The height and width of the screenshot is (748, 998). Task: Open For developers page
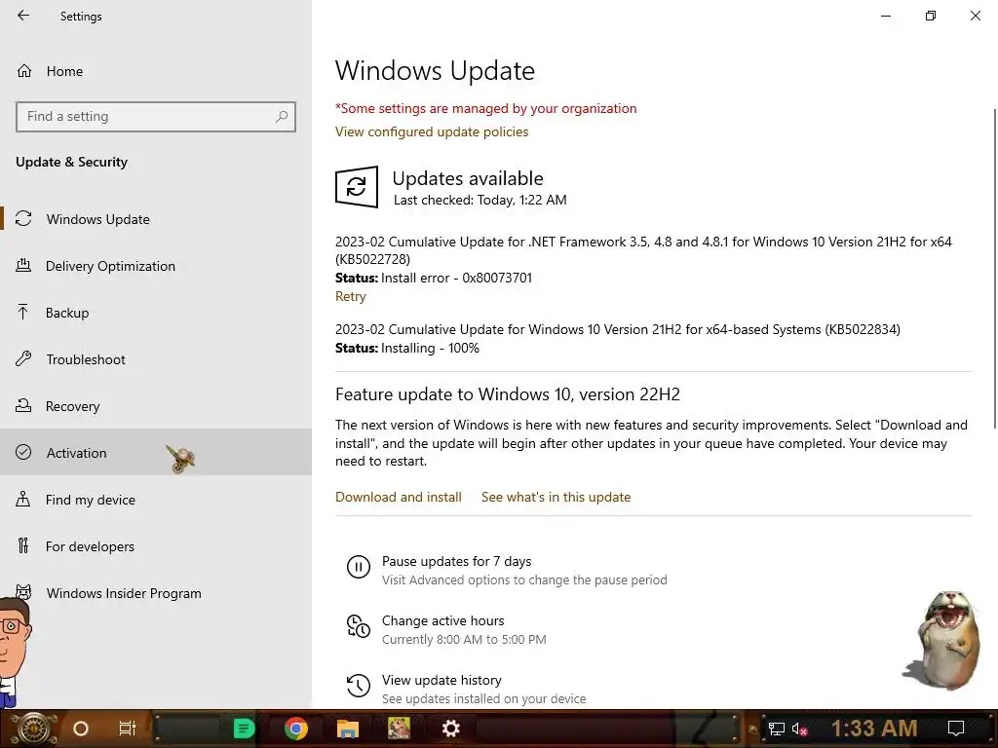(156, 545)
